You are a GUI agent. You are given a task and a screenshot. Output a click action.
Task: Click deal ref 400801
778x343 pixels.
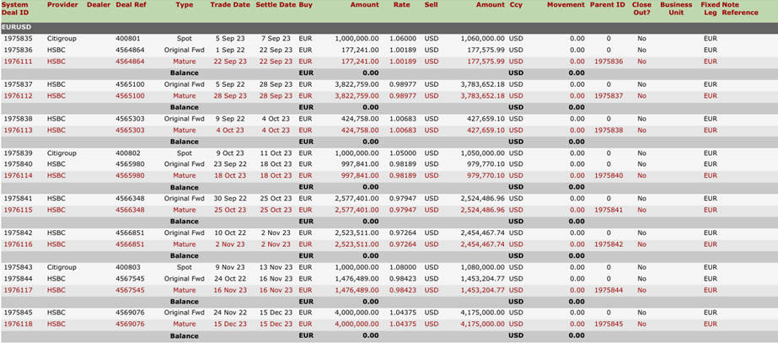(x=128, y=38)
